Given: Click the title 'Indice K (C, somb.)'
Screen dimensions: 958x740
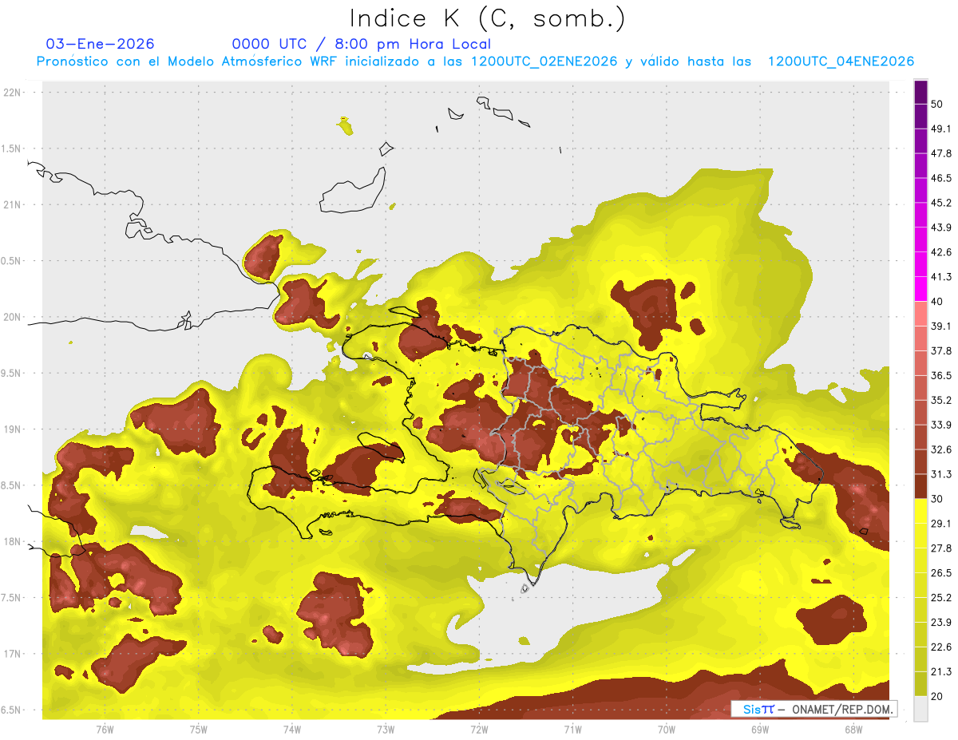Looking at the screenshot, I should (488, 18).
